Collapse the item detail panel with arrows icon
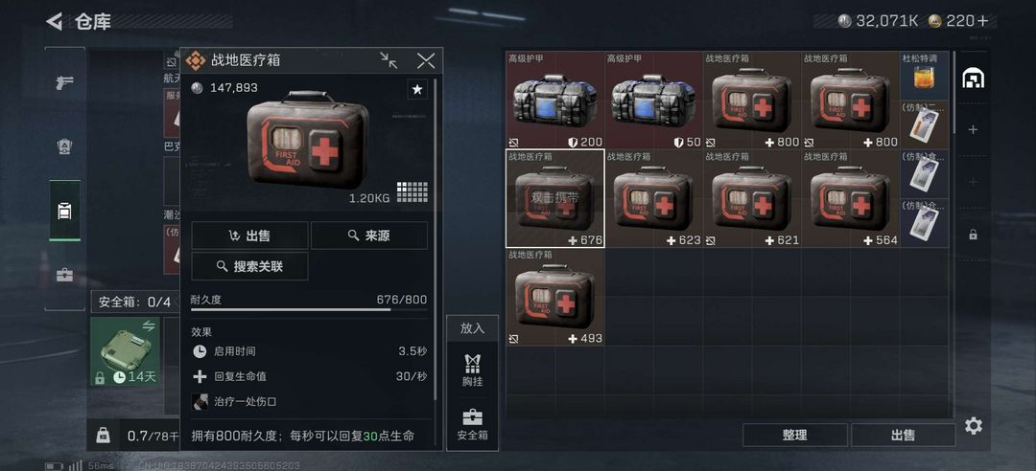This screenshot has height=471, width=1036. 389,60
